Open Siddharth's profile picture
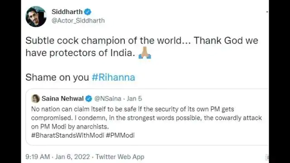The width and height of the screenshot is (290, 163). pyautogui.click(x=36, y=17)
